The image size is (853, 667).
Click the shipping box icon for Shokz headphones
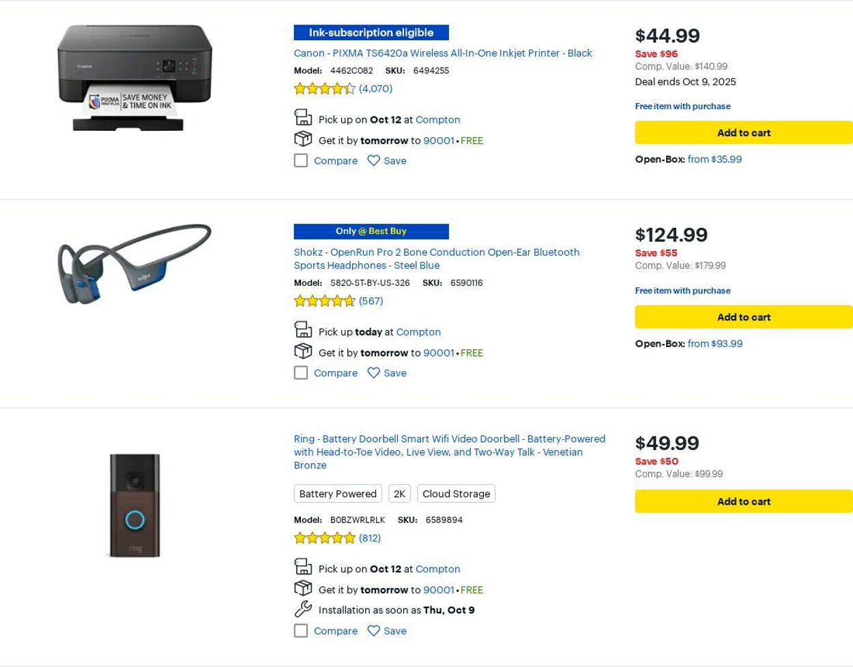pyautogui.click(x=303, y=351)
